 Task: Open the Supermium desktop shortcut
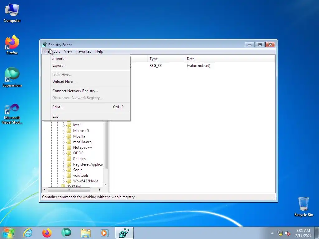(x=12, y=77)
